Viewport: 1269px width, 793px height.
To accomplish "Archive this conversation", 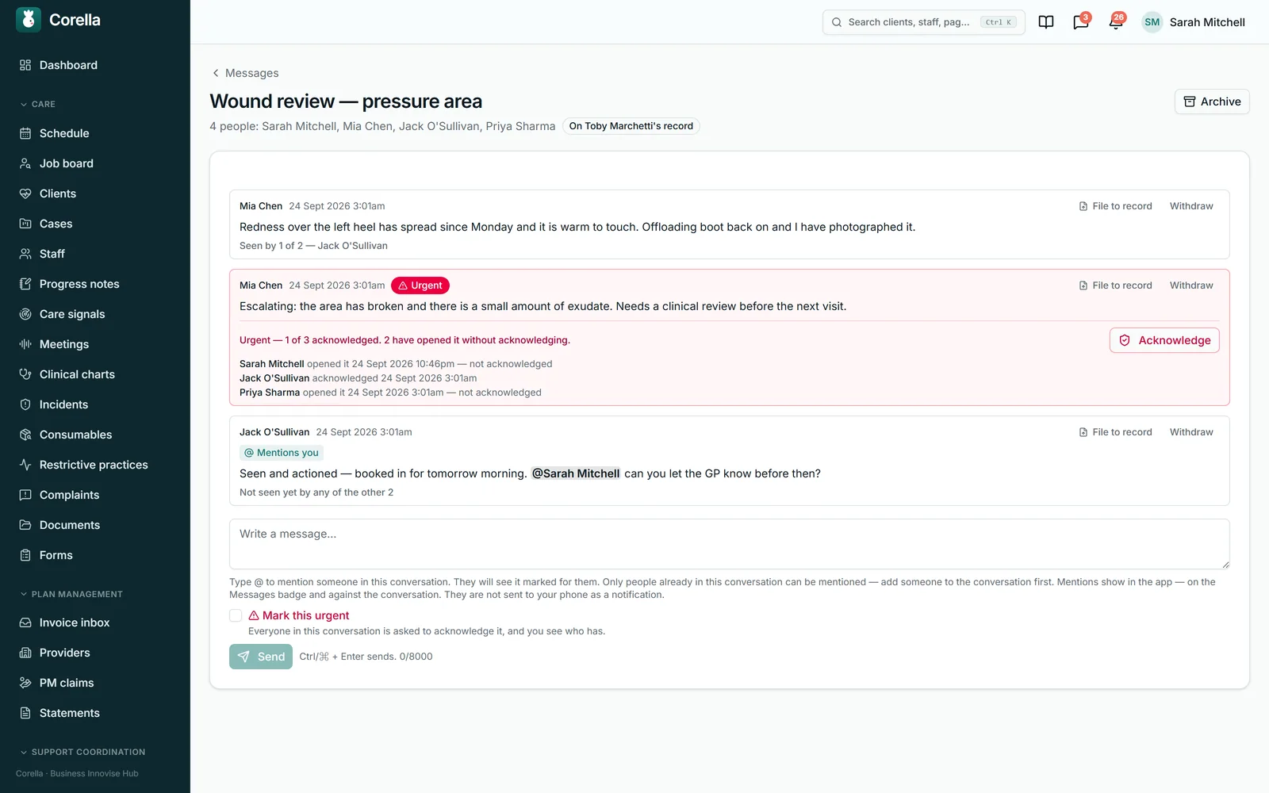I will (x=1212, y=102).
